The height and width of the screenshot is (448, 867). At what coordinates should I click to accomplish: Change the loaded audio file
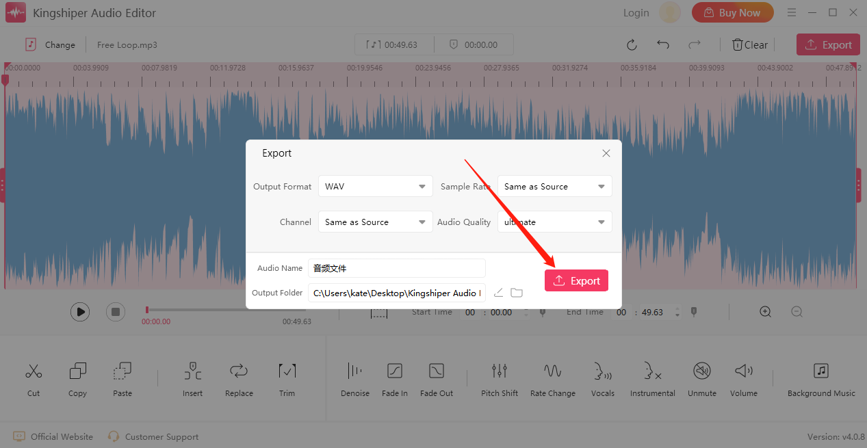50,44
